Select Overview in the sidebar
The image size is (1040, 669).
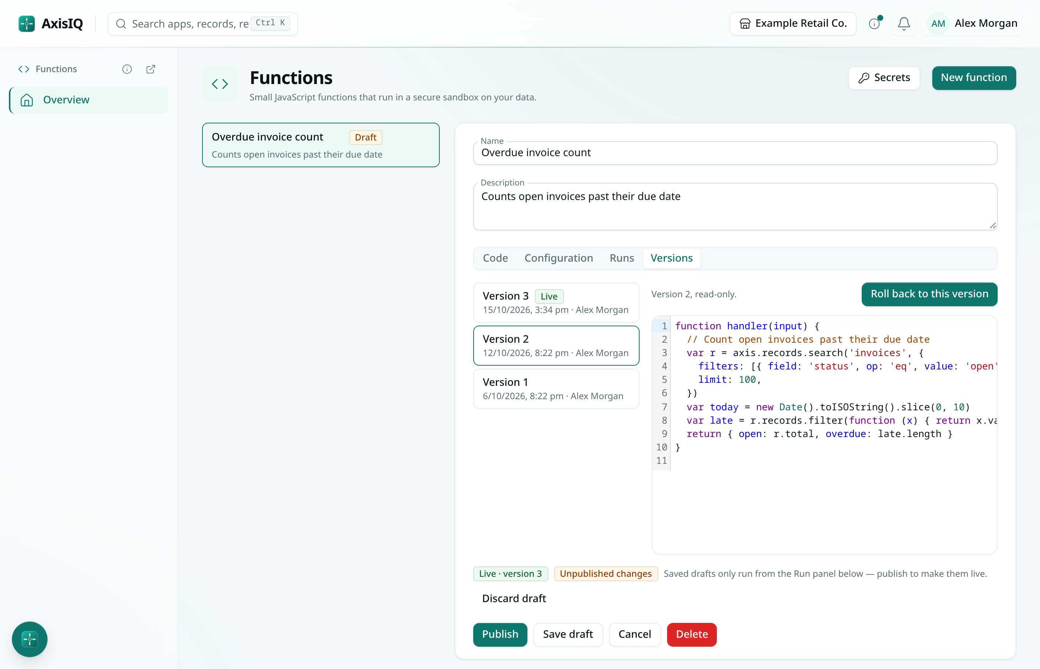coord(88,100)
